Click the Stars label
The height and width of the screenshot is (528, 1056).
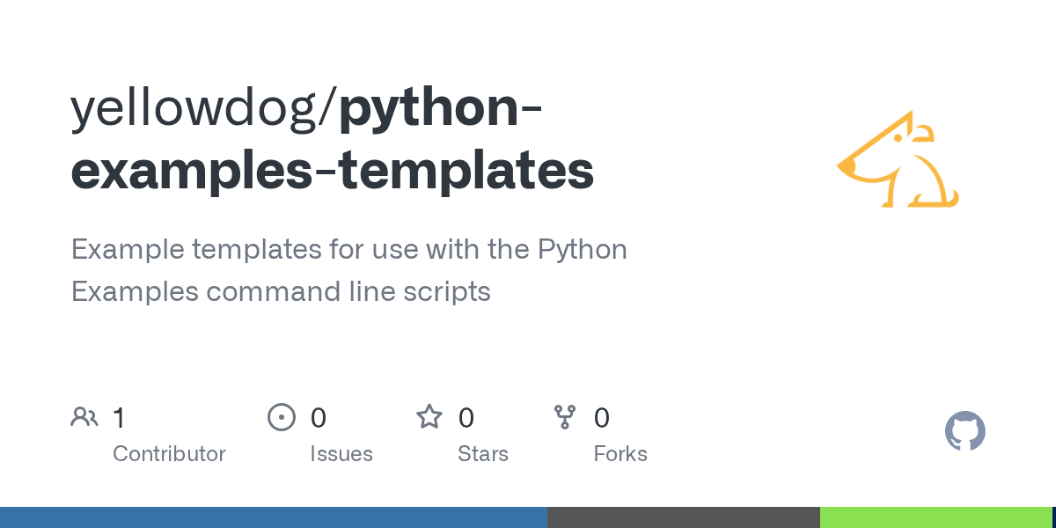click(482, 454)
